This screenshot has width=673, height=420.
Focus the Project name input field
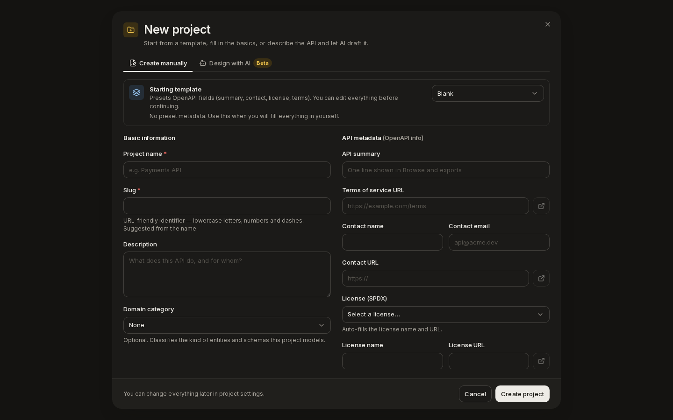click(227, 170)
